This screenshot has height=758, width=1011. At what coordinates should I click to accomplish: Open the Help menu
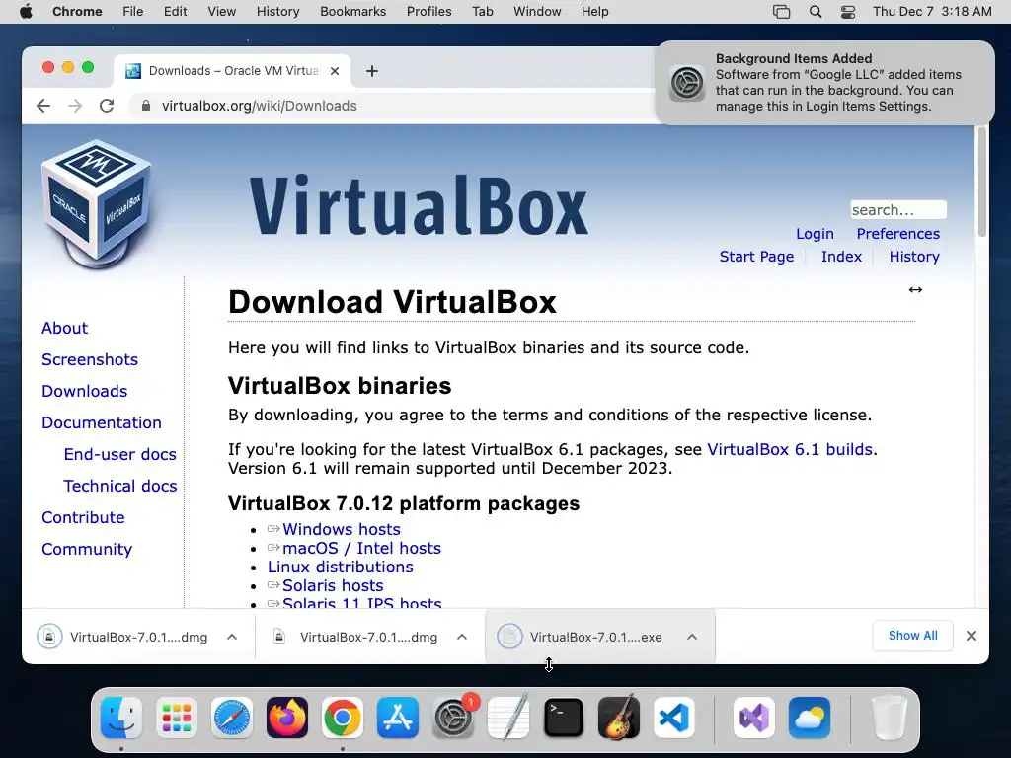point(594,12)
